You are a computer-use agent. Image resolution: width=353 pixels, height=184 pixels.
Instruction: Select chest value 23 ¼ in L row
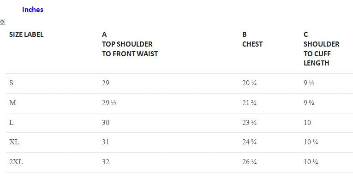coord(250,123)
